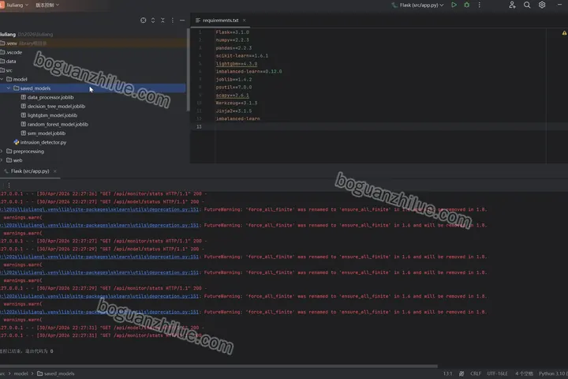The height and width of the screenshot is (379, 568).
Task: Close the requirements.txt editor tab
Action: pos(244,21)
